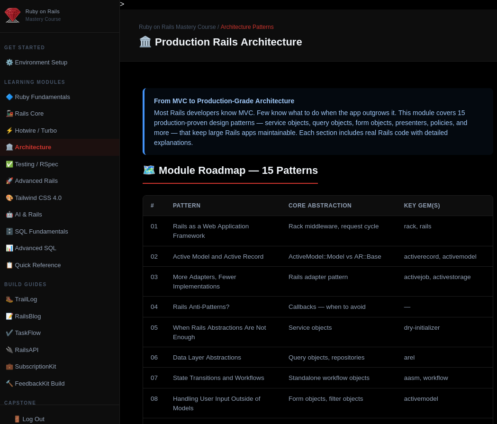Image resolution: width=497 pixels, height=424 pixels.
Task: Go to the Ruby Fundamentals module
Action: tap(60, 97)
